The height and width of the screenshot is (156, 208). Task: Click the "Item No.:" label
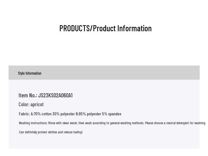point(28,95)
